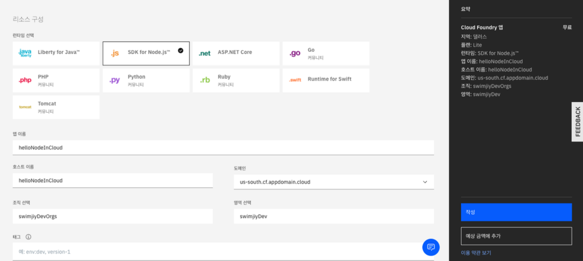Select the Liberty for Java runtime card
This screenshot has height=261, width=583.
pyautogui.click(x=56, y=53)
